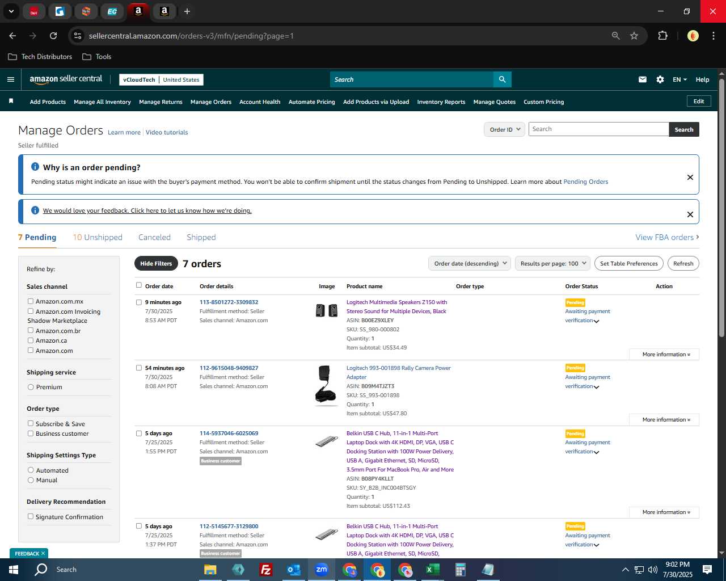The height and width of the screenshot is (581, 726).
Task: Click the bookmark icon in navigation bar
Action: point(11,101)
